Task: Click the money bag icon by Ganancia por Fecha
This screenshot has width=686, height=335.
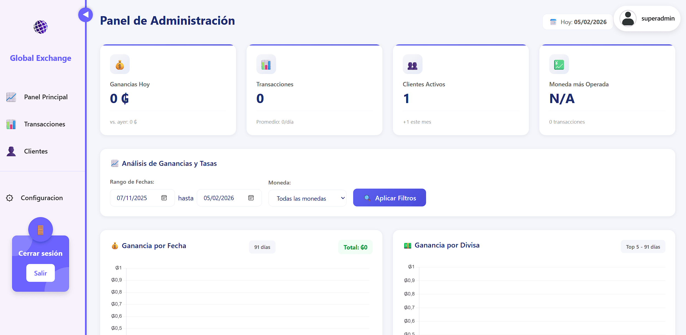Action: [115, 246]
